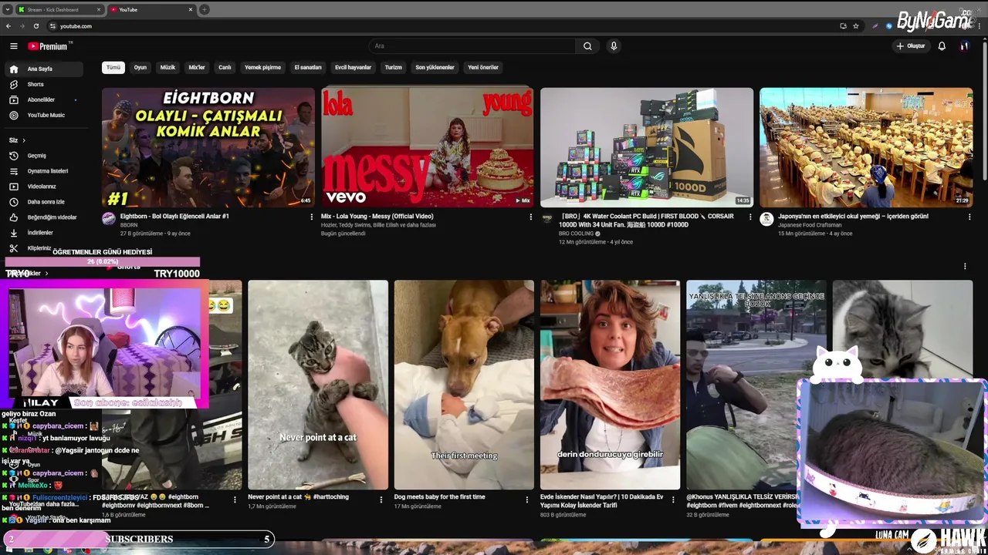
Task: Play the Corsair 1000D PC build thumbnail
Action: tap(647, 147)
